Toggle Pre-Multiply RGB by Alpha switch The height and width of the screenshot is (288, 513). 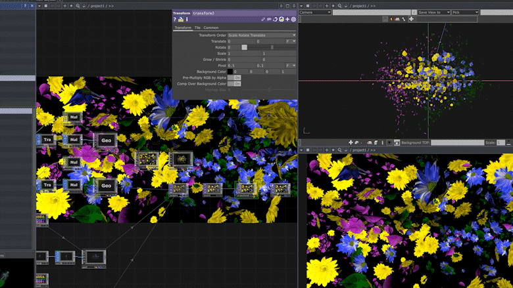(233, 77)
